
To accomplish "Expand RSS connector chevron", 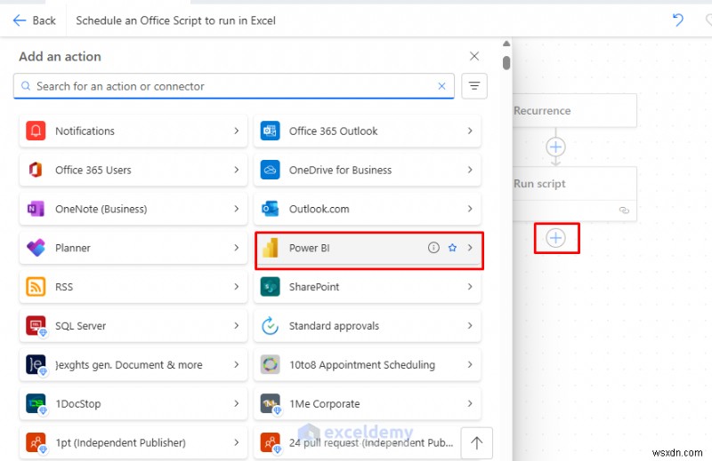I will pyautogui.click(x=236, y=287).
